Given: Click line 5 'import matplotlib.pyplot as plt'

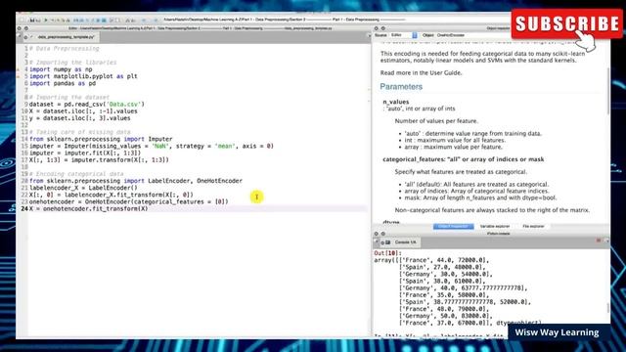Looking at the screenshot, I should pyautogui.click(x=83, y=76).
